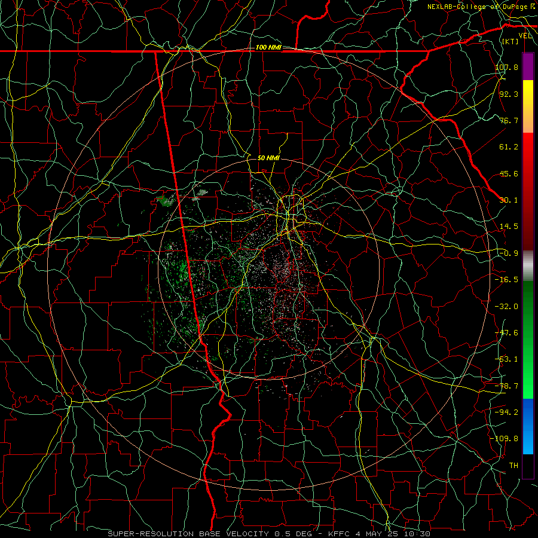Click the -32.0 velocity scale value
Viewport: 538px width, 538px height.
tap(507, 307)
